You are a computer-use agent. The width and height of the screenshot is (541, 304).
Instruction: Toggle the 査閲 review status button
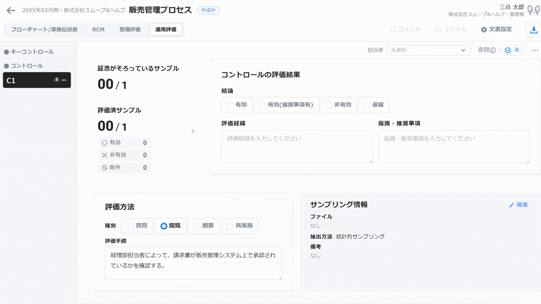pos(513,50)
